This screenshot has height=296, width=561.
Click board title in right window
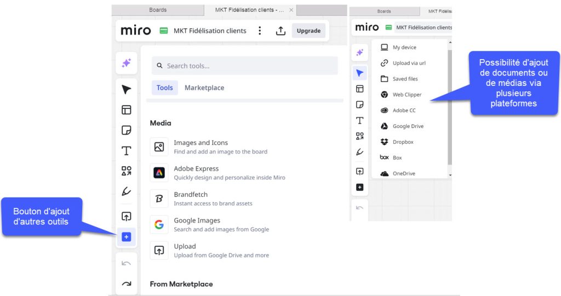click(x=423, y=27)
